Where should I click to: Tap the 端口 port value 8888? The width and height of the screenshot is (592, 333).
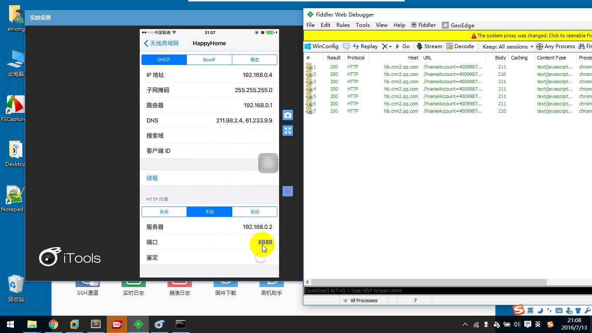(265, 242)
